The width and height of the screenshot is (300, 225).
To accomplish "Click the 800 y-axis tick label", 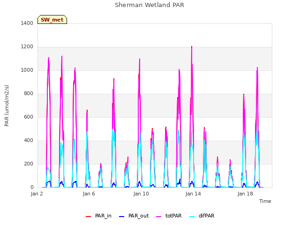I will click(x=29, y=94).
